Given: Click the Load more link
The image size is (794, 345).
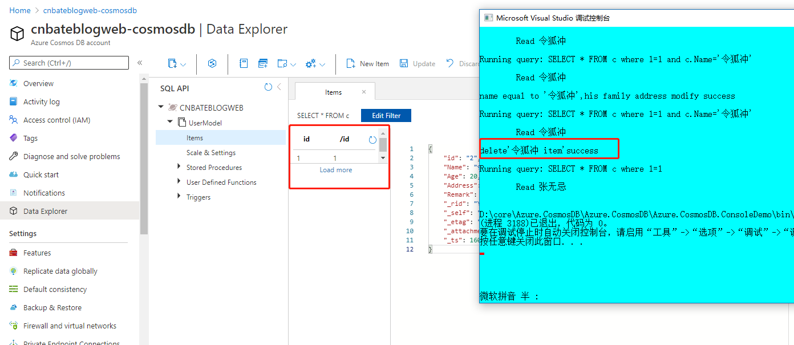Looking at the screenshot, I should (336, 170).
